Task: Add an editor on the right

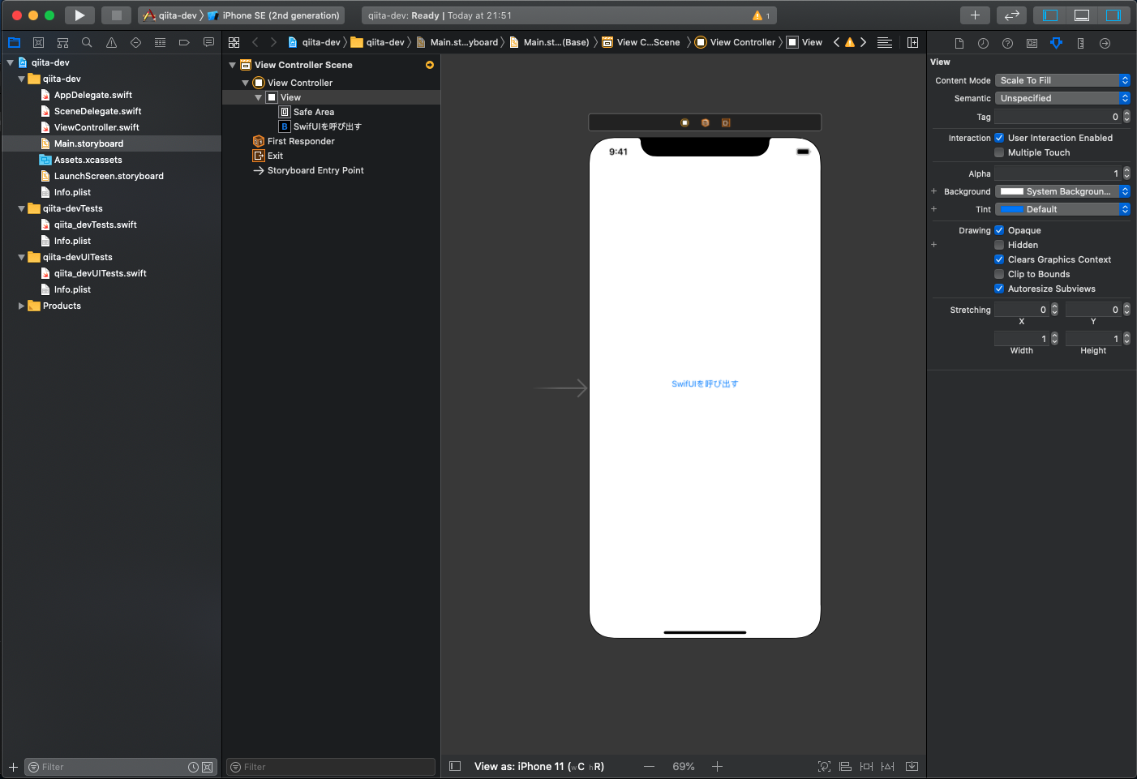Action: coord(912,42)
